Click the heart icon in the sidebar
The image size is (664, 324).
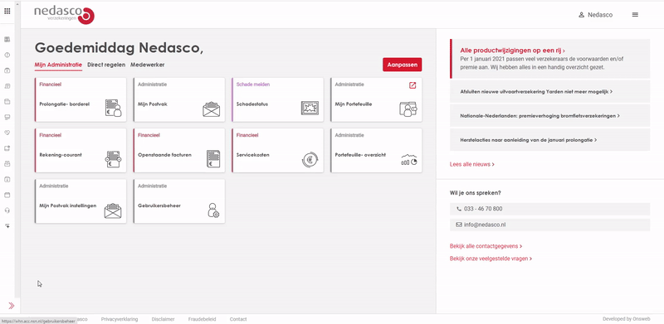(x=7, y=133)
